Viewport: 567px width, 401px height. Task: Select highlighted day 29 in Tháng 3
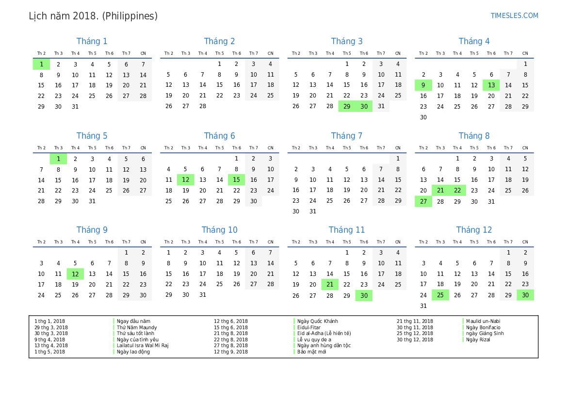click(x=347, y=106)
